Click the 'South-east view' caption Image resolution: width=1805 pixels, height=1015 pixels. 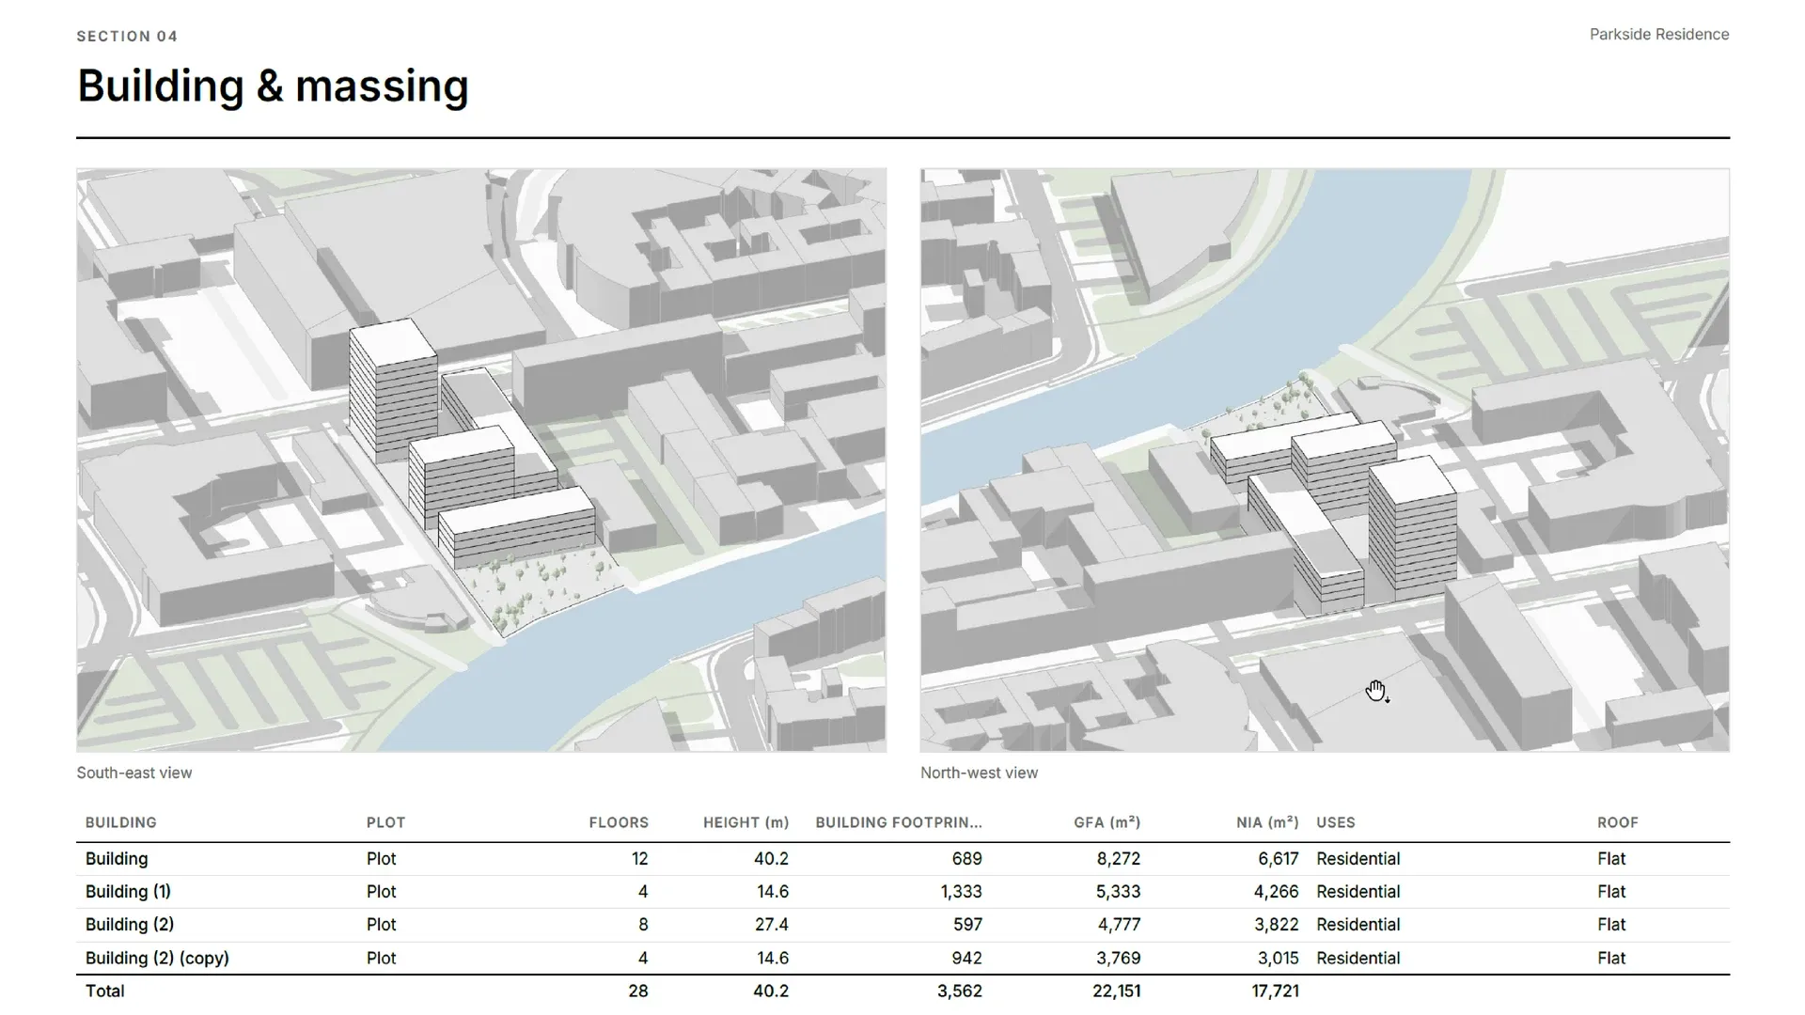[x=134, y=773]
